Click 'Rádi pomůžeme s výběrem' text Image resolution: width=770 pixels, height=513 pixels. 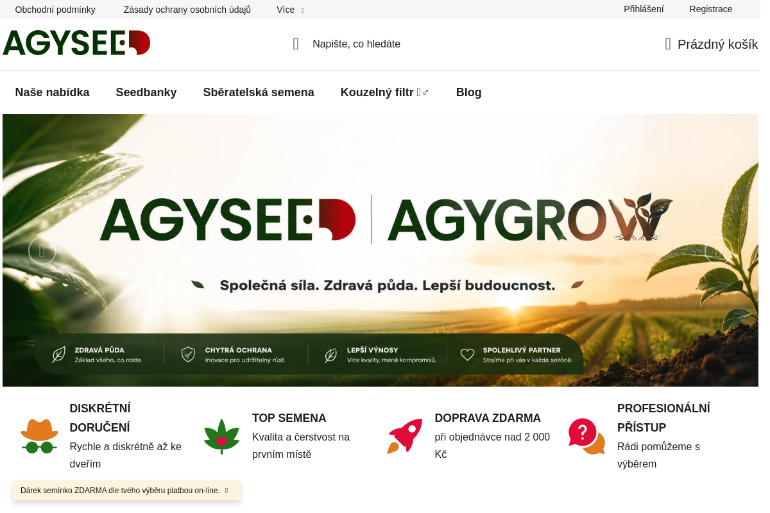[659, 455]
